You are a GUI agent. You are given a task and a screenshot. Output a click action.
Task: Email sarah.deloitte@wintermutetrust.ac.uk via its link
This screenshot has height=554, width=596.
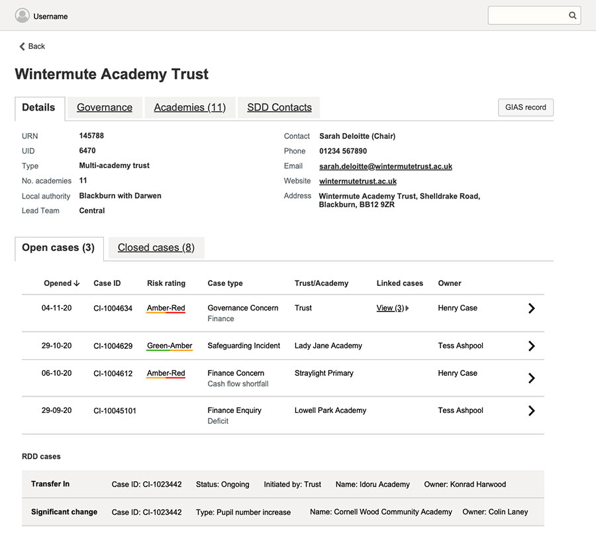point(385,166)
